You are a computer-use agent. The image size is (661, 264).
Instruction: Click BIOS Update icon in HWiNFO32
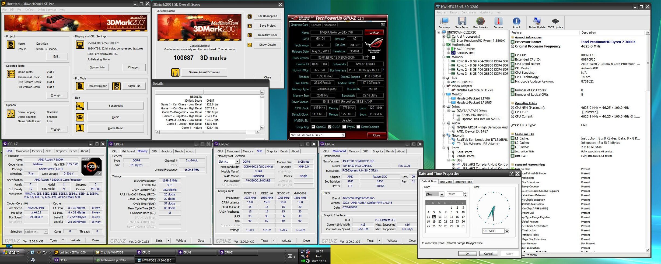[x=555, y=23]
